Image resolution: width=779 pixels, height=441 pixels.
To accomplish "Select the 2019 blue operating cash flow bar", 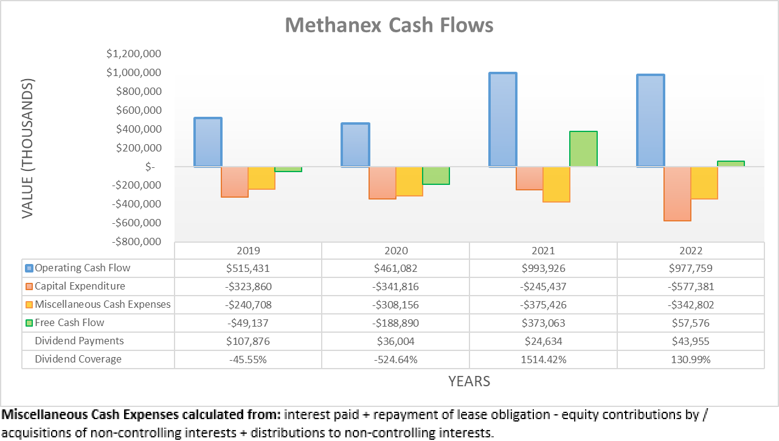I will (208, 142).
